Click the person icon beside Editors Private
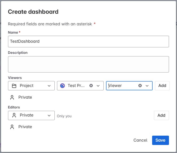This screenshot has height=153, width=177. pos(12,127)
